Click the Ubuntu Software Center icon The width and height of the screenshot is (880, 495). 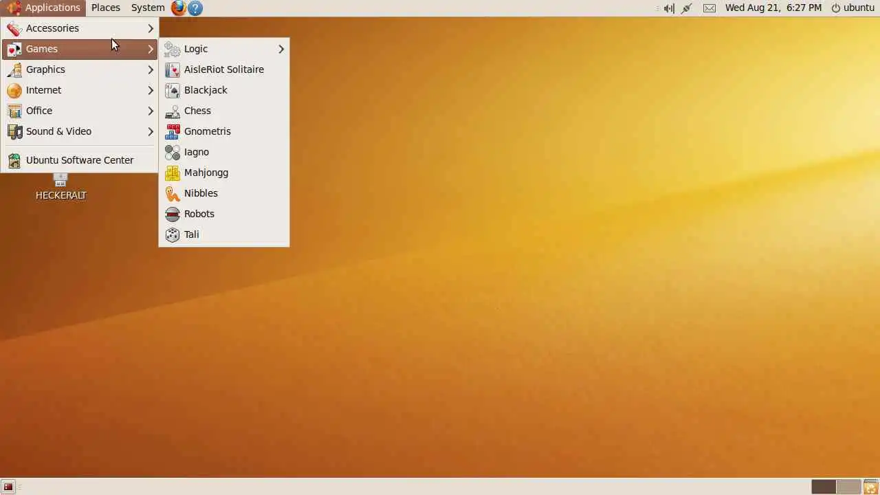[14, 160]
